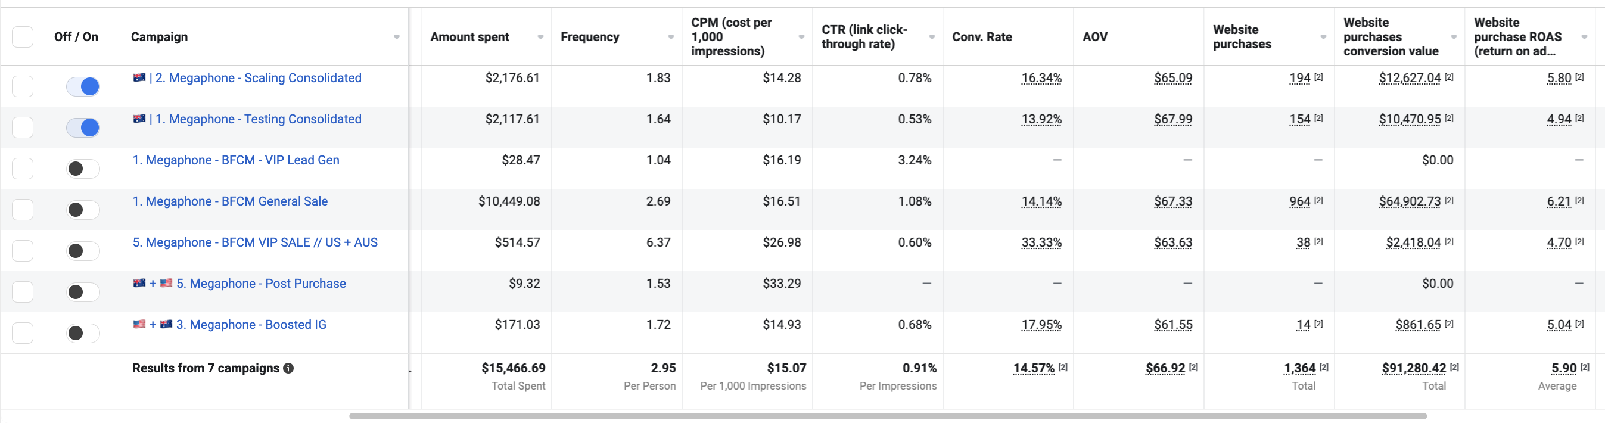This screenshot has width=1605, height=423.
Task: Check the select-all campaigns header checkbox
Action: [x=23, y=37]
